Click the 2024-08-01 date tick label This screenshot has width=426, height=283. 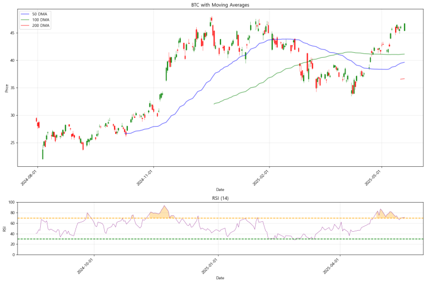(29, 178)
